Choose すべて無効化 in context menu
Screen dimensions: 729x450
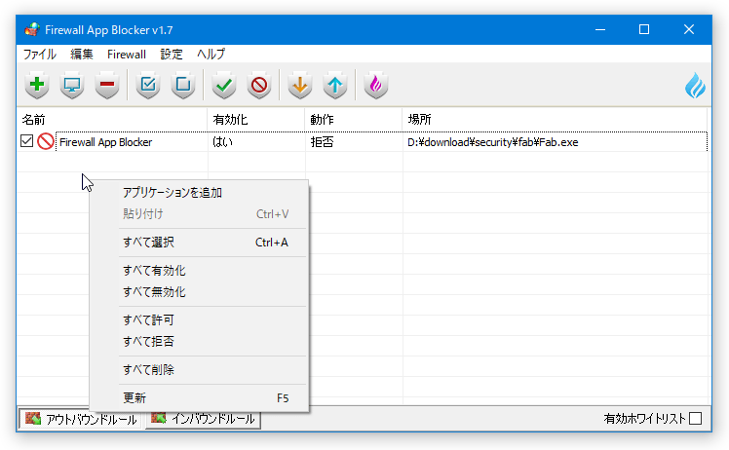(x=199, y=292)
